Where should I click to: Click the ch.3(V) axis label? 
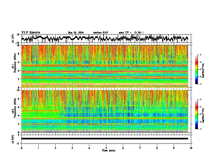coord(13,139)
